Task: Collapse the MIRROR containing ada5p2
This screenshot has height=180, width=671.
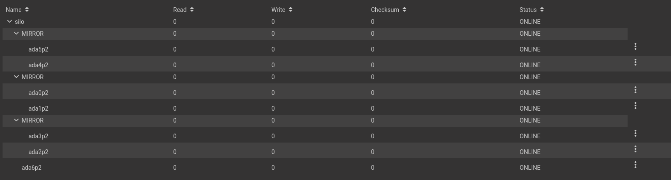Action: 16,33
